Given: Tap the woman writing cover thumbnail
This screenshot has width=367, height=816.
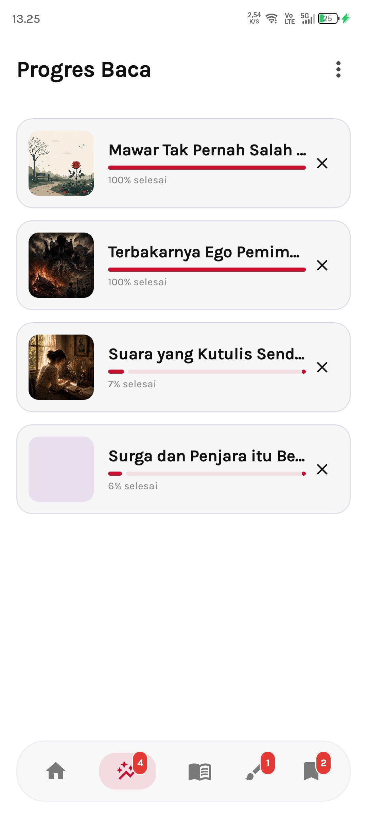Looking at the screenshot, I should 61,367.
